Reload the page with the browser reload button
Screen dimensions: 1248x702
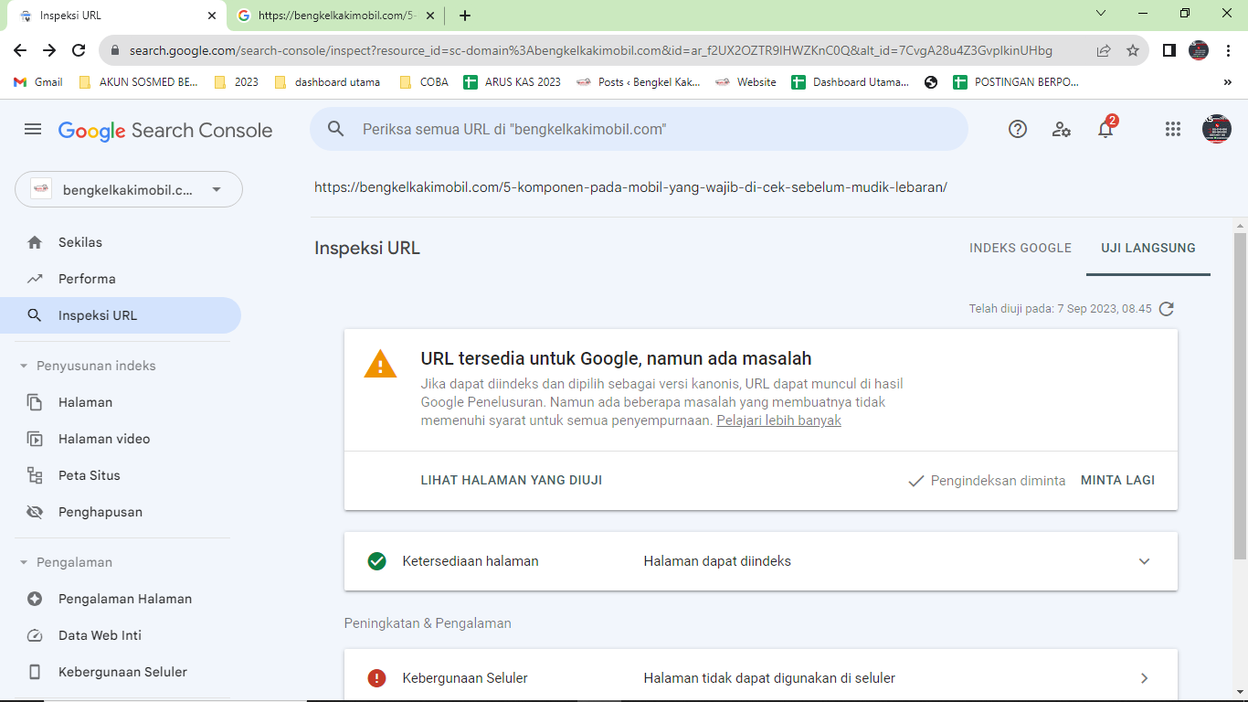click(x=79, y=50)
